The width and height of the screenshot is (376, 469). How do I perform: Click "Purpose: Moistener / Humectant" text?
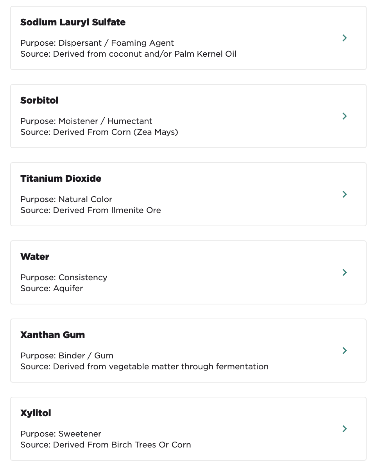point(86,121)
